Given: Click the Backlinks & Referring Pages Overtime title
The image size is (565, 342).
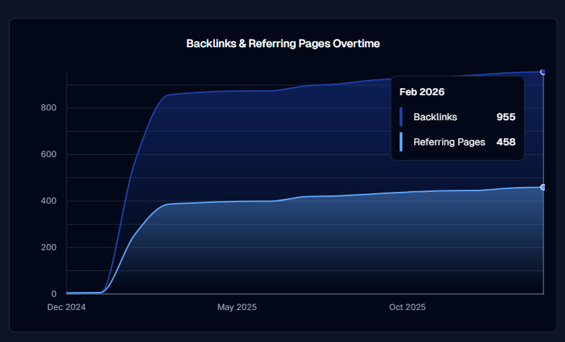Looking at the screenshot, I should [x=283, y=43].
